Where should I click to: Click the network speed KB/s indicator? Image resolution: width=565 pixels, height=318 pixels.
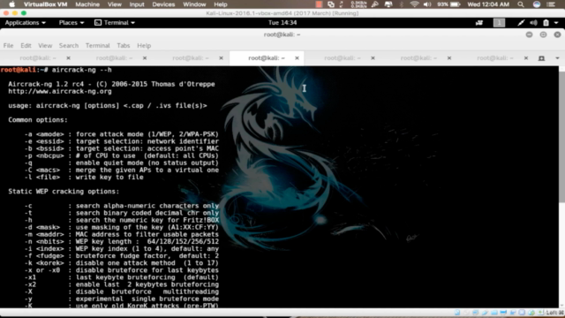[358, 4]
